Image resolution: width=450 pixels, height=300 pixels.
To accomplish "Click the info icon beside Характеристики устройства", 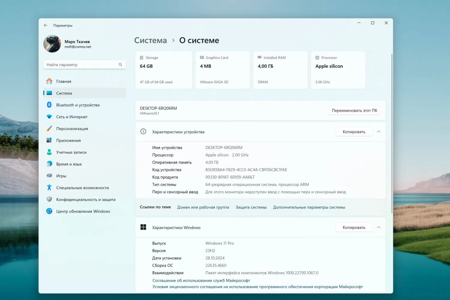I will point(143,131).
